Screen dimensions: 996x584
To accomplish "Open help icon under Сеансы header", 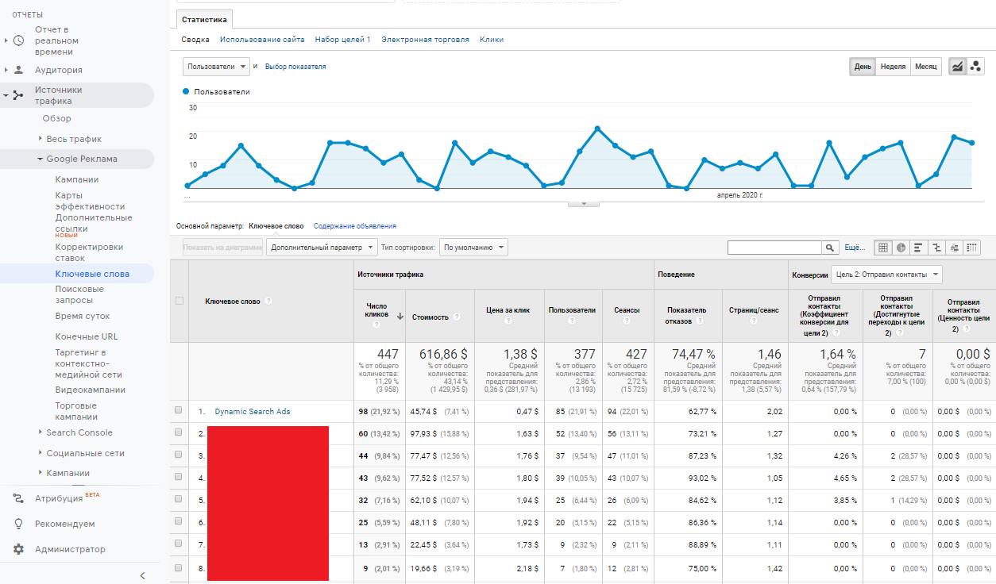I will pyautogui.click(x=627, y=321).
